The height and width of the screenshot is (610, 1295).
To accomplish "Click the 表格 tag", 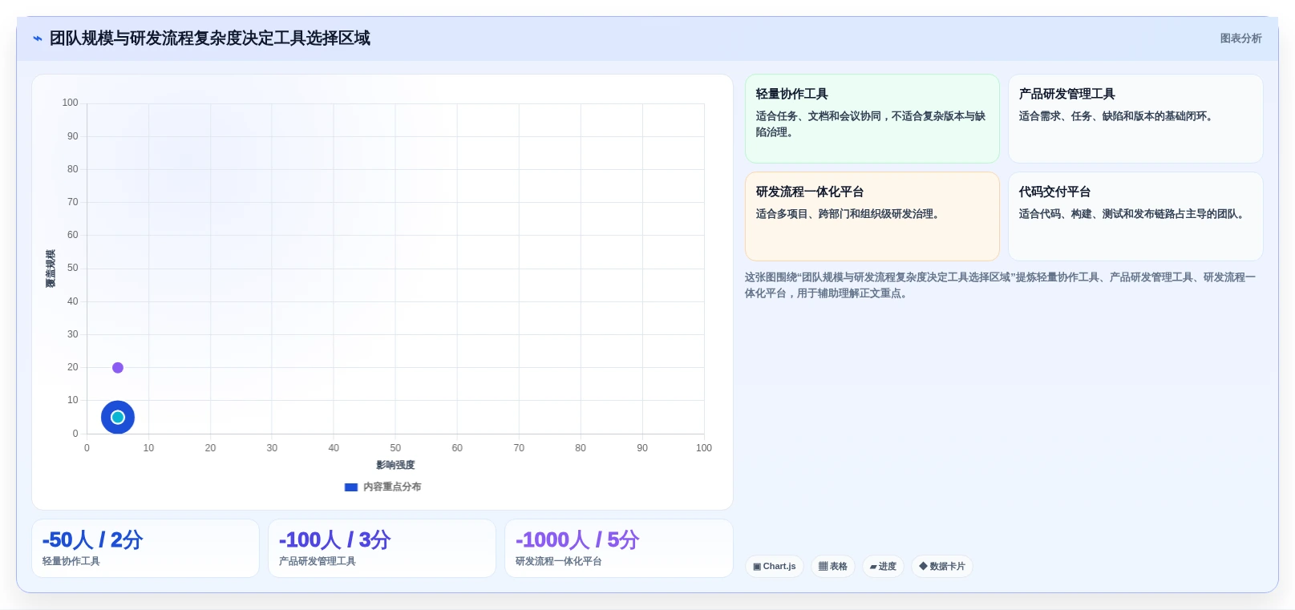I will coord(833,566).
